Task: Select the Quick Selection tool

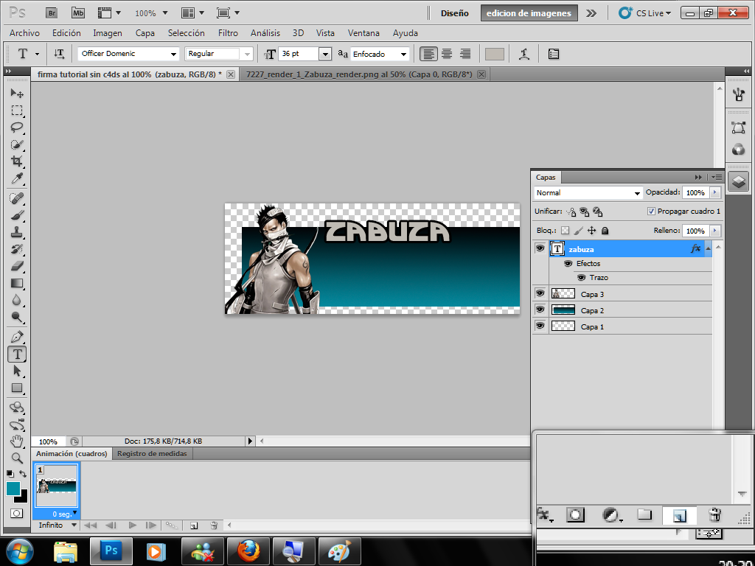Action: (17, 144)
